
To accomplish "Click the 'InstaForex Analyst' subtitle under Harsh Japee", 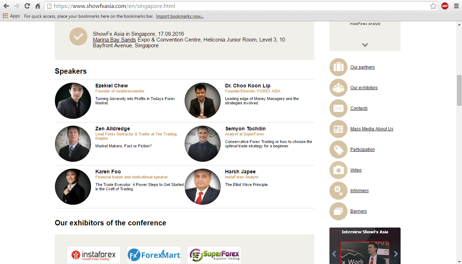I will 242,177.
